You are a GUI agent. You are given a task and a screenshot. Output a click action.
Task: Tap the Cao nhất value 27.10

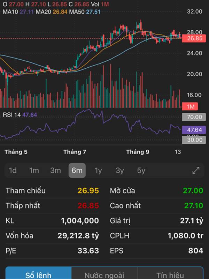point(194,205)
